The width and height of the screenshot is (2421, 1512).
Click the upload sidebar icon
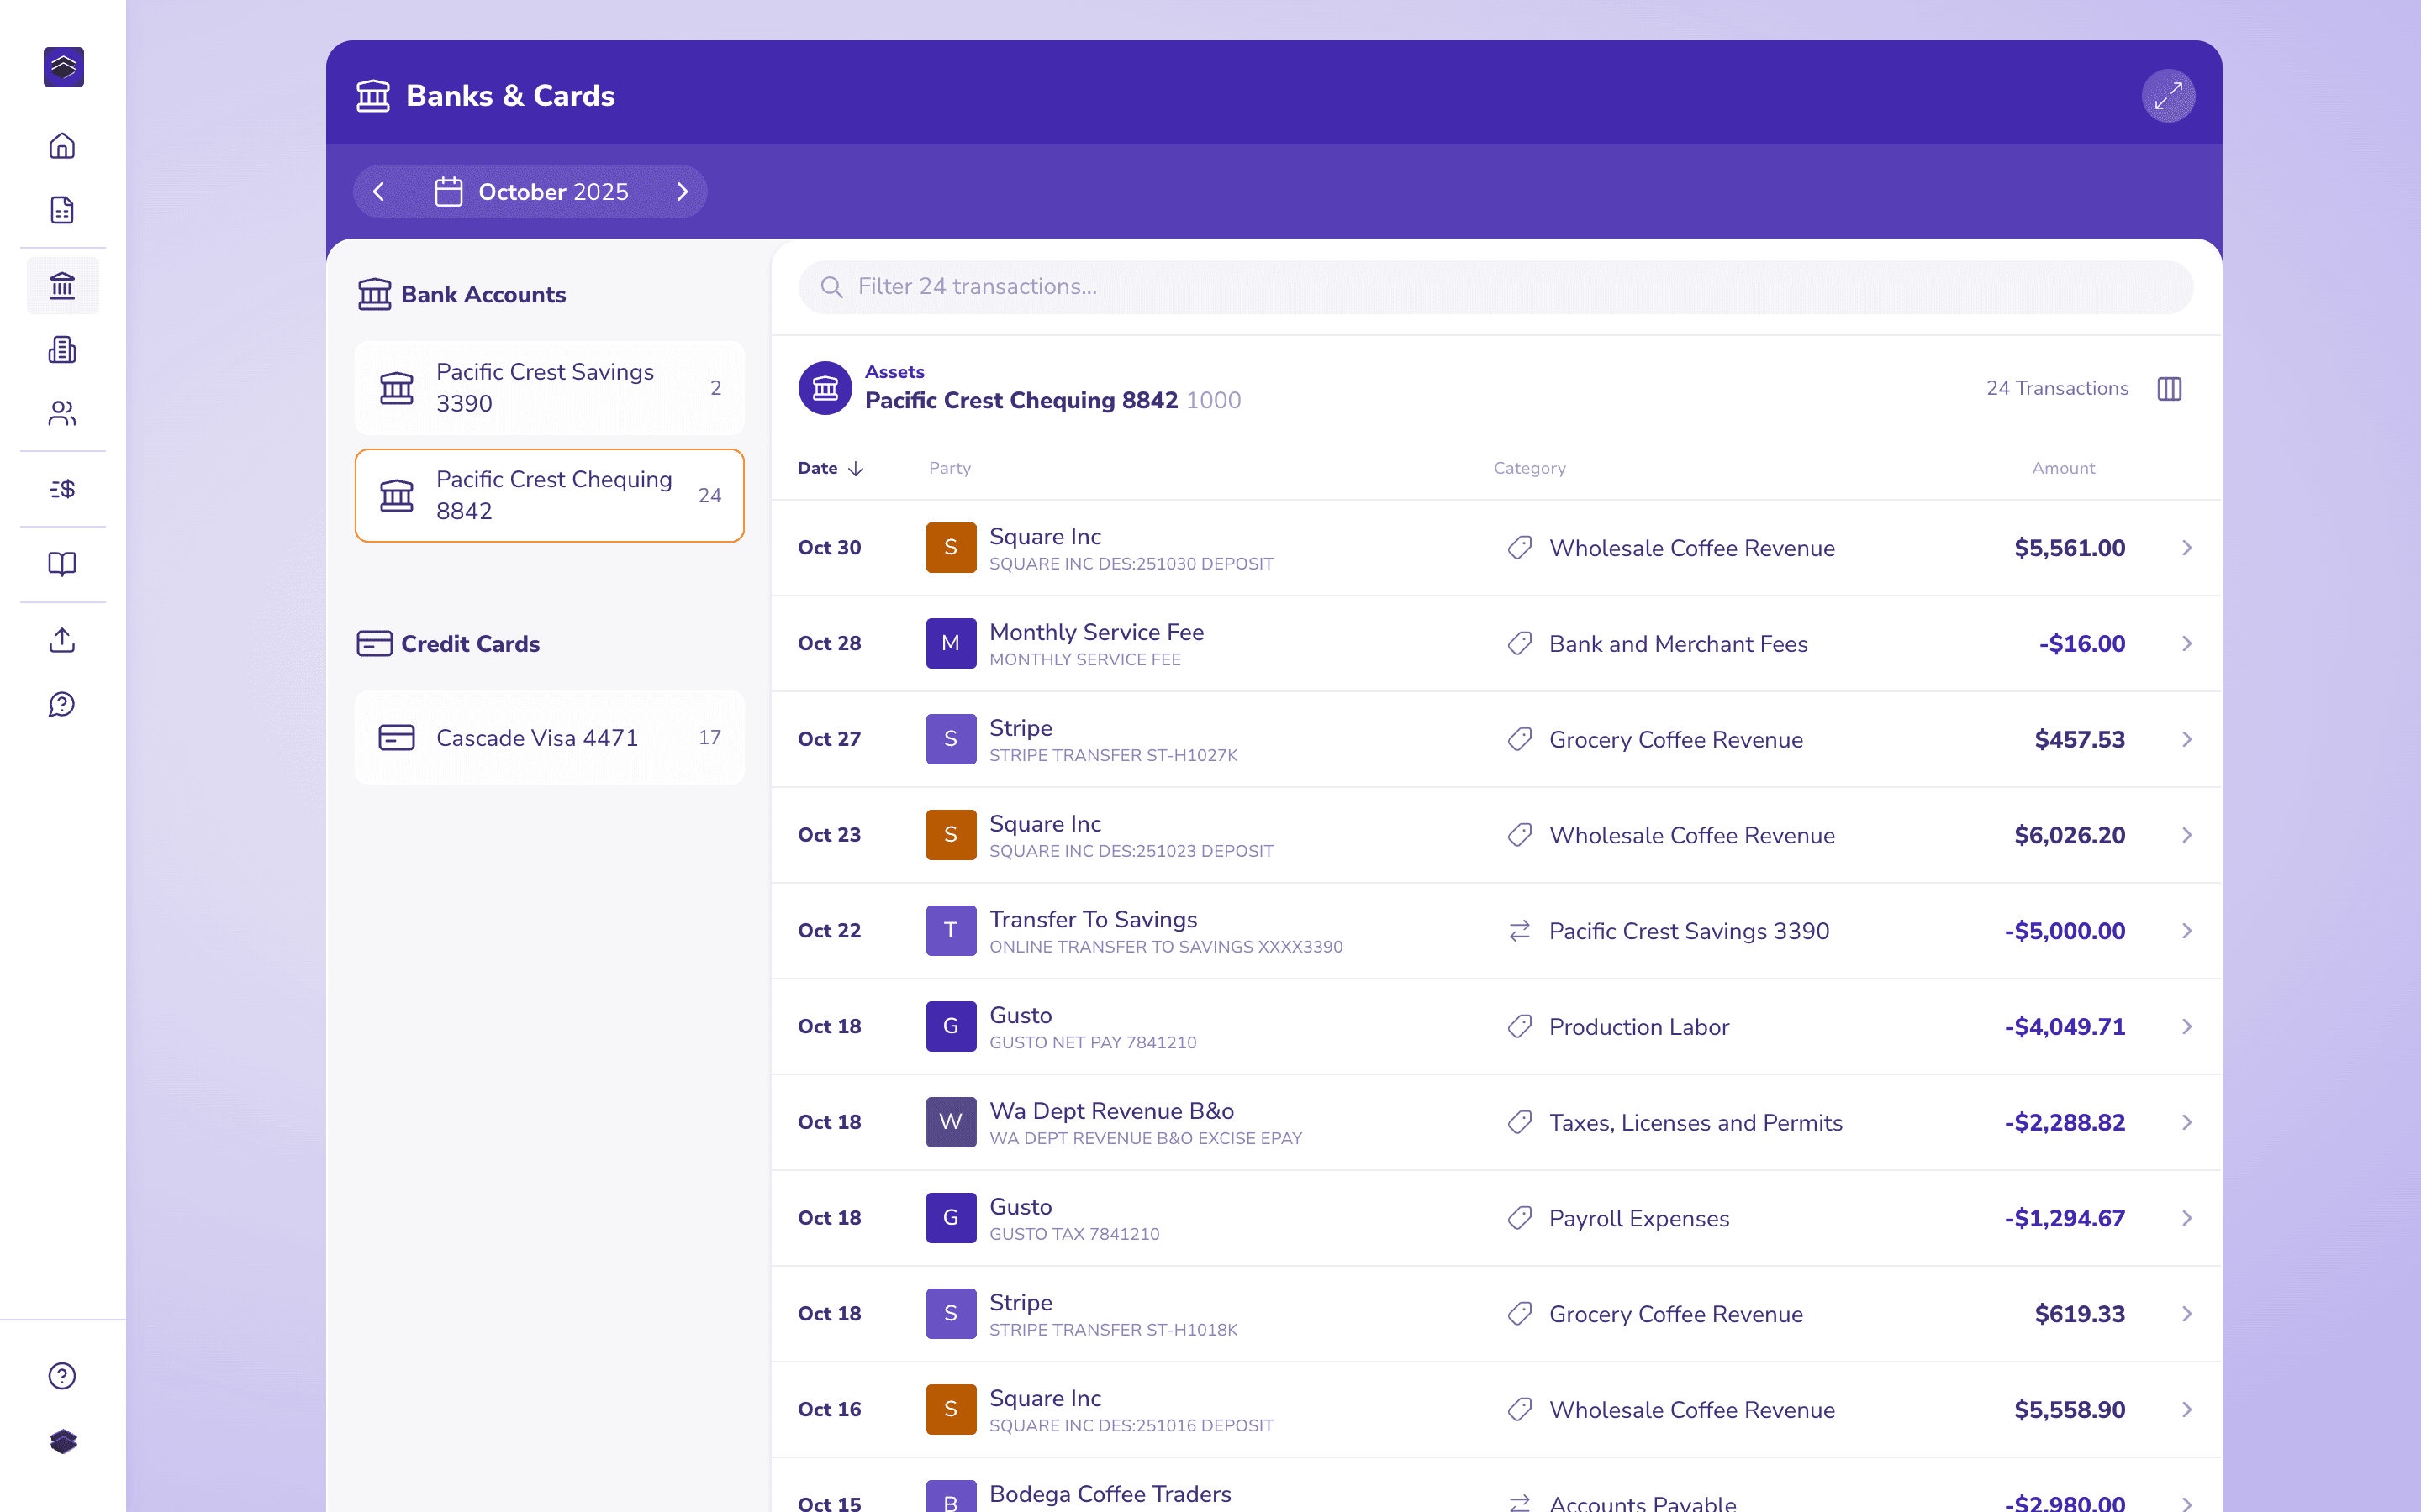pyautogui.click(x=62, y=640)
